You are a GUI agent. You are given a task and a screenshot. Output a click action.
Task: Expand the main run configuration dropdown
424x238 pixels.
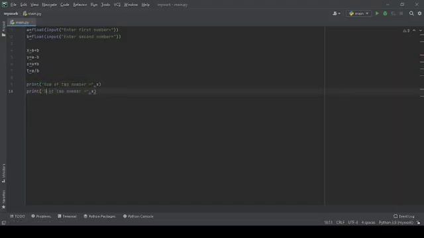click(x=358, y=13)
